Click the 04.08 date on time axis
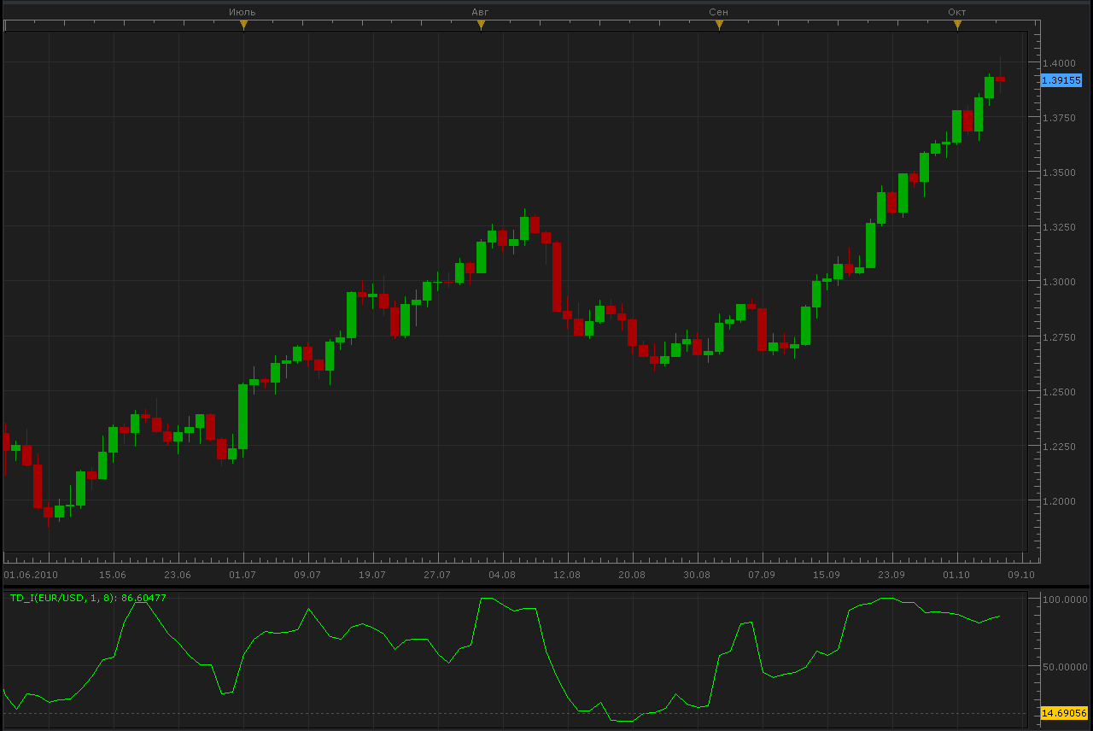 coord(502,575)
